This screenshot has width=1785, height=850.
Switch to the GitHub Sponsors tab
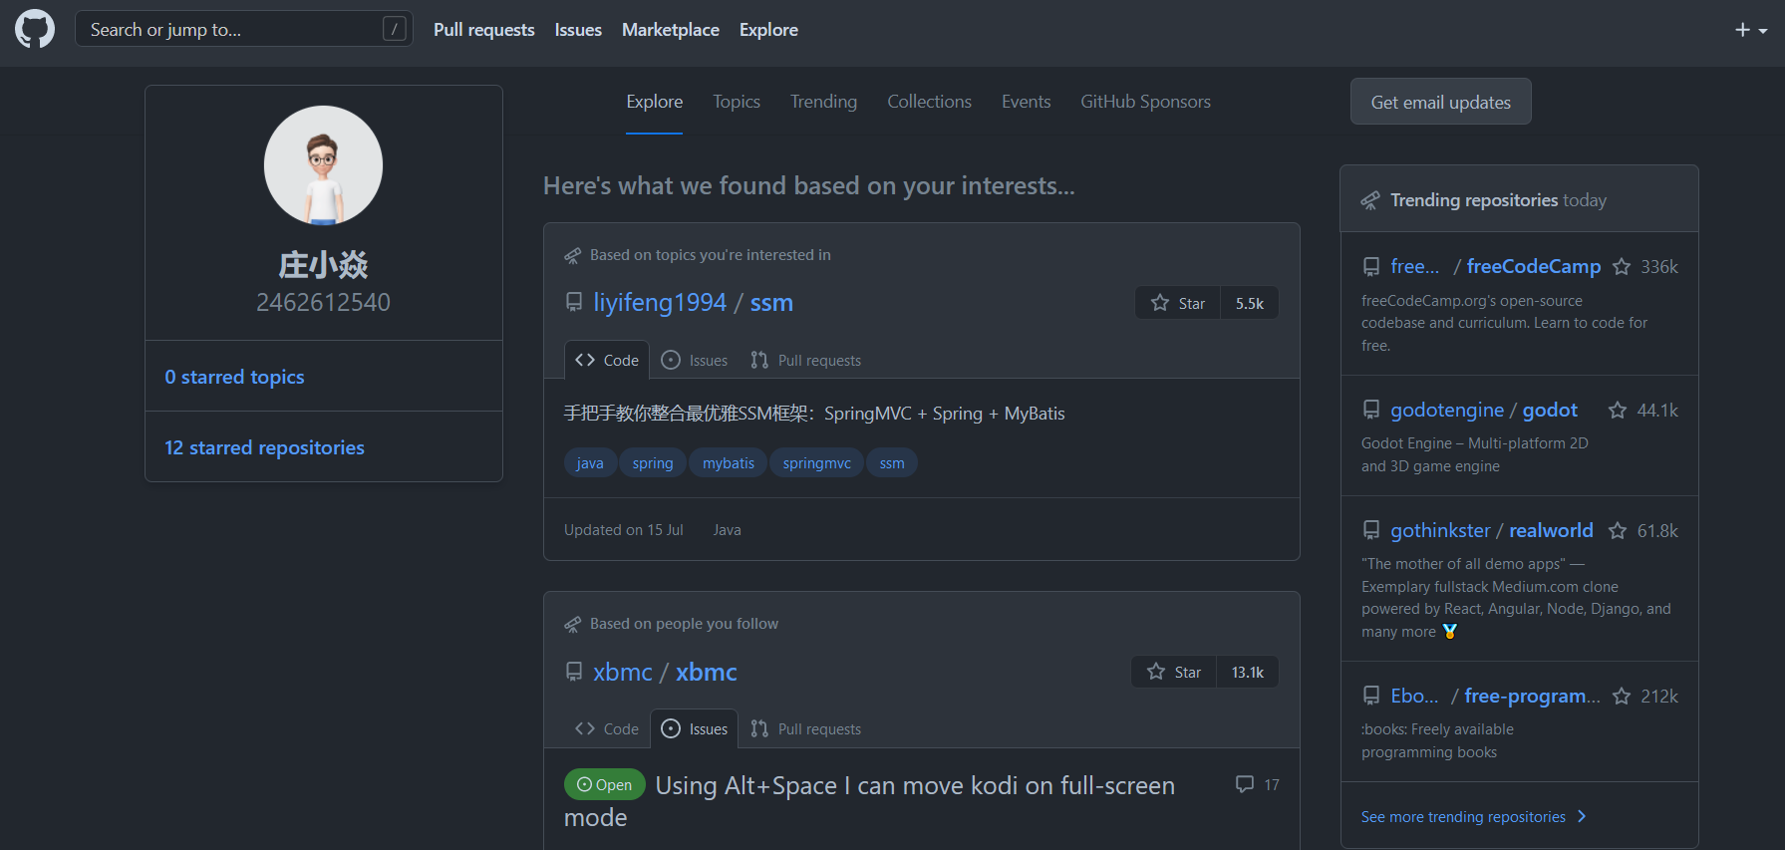point(1145,102)
